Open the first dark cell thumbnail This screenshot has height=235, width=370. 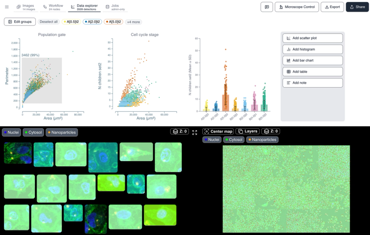[x=18, y=153]
